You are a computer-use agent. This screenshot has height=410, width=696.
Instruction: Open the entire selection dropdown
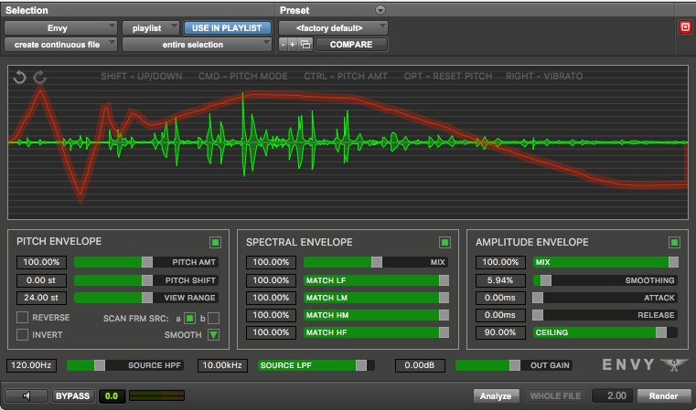(197, 45)
